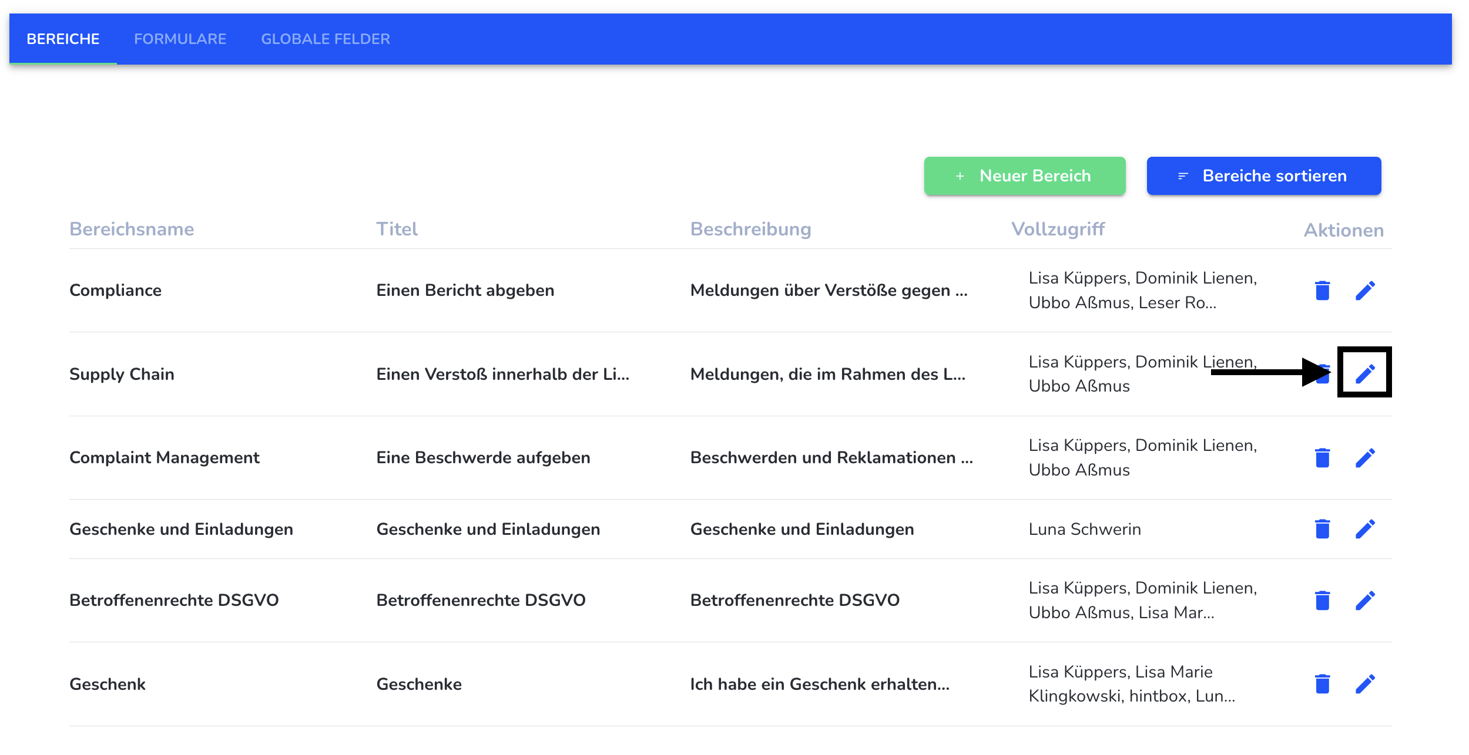
Task: Click title 'Einen Verstoß innerhalb der Li...'
Action: tap(503, 374)
